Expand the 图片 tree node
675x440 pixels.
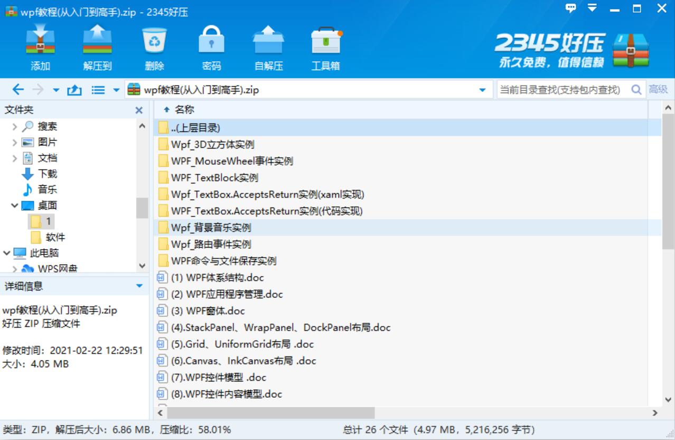pos(14,143)
